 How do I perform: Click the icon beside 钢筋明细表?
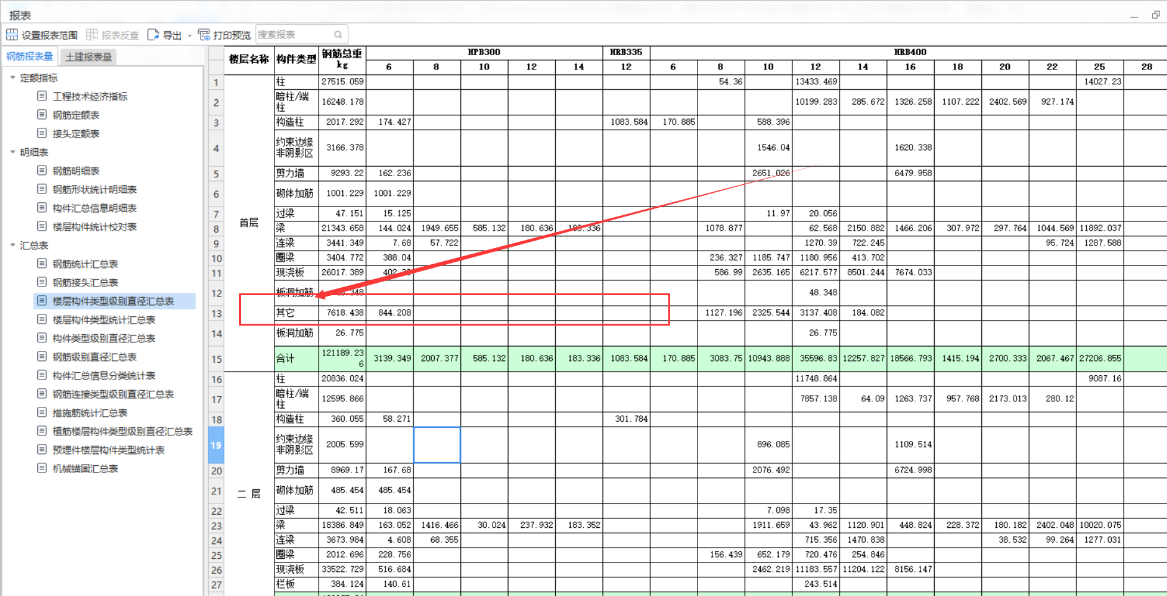(42, 171)
